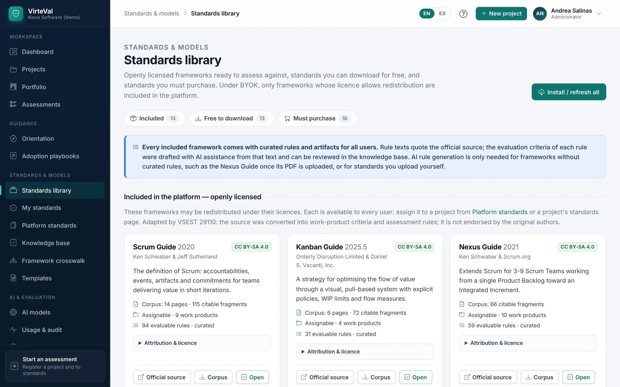Click Install / refresh all button
This screenshot has height=387, width=620.
click(x=569, y=92)
